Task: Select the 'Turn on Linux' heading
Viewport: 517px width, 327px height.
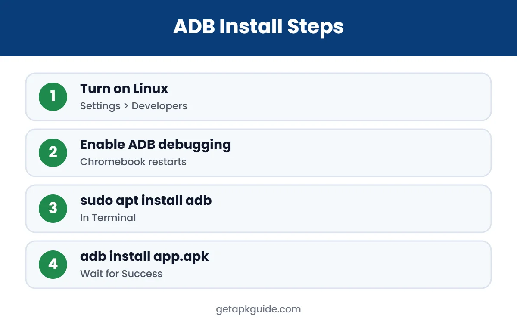Action: (124, 88)
